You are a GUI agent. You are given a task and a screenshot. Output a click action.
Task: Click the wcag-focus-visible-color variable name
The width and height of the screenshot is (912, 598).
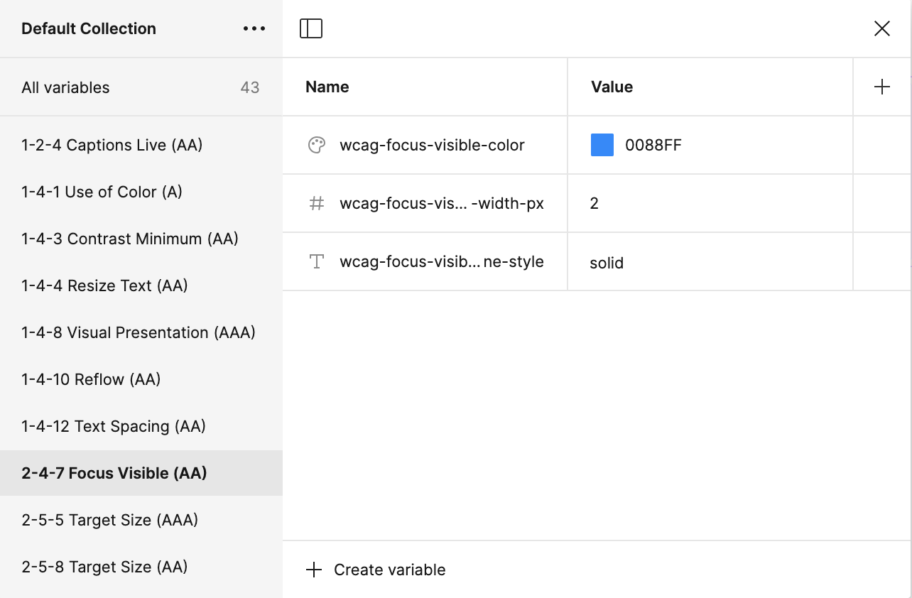point(432,146)
